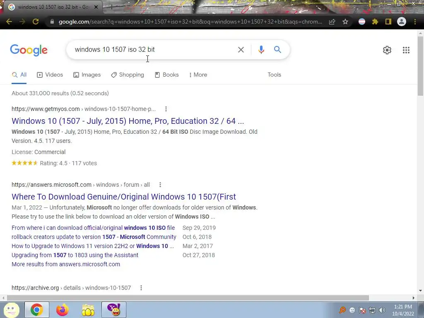Submit search with the magnifier icon

(277, 50)
